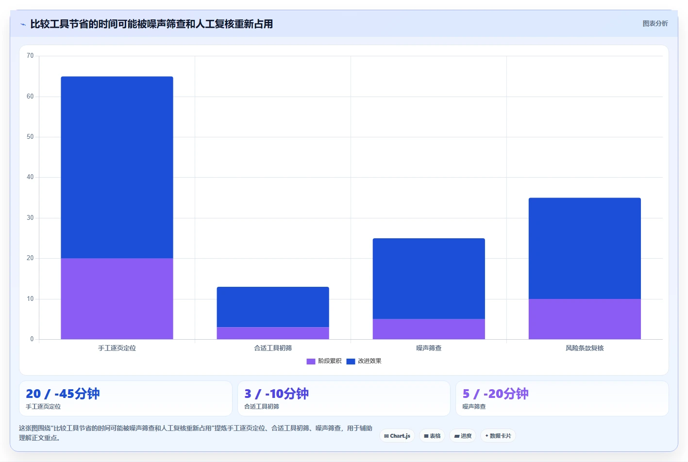Click the 阶段累积 legend label

[330, 361]
